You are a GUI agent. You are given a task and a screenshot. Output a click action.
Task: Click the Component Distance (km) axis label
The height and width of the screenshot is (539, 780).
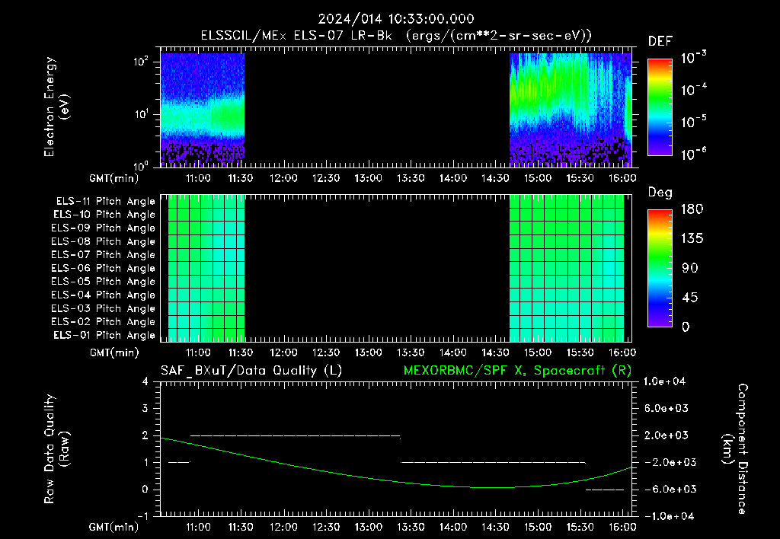click(x=735, y=449)
